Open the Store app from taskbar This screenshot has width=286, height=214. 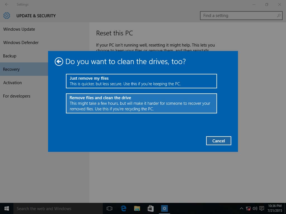151,208
